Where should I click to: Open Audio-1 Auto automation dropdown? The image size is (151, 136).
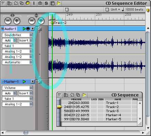coord(9,41)
